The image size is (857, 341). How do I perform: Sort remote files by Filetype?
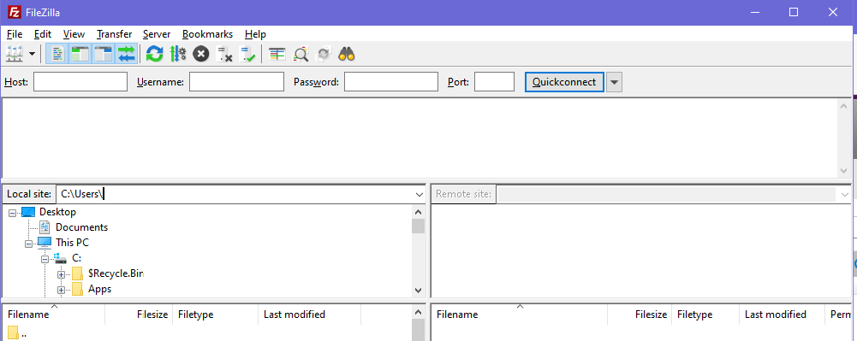pos(706,315)
